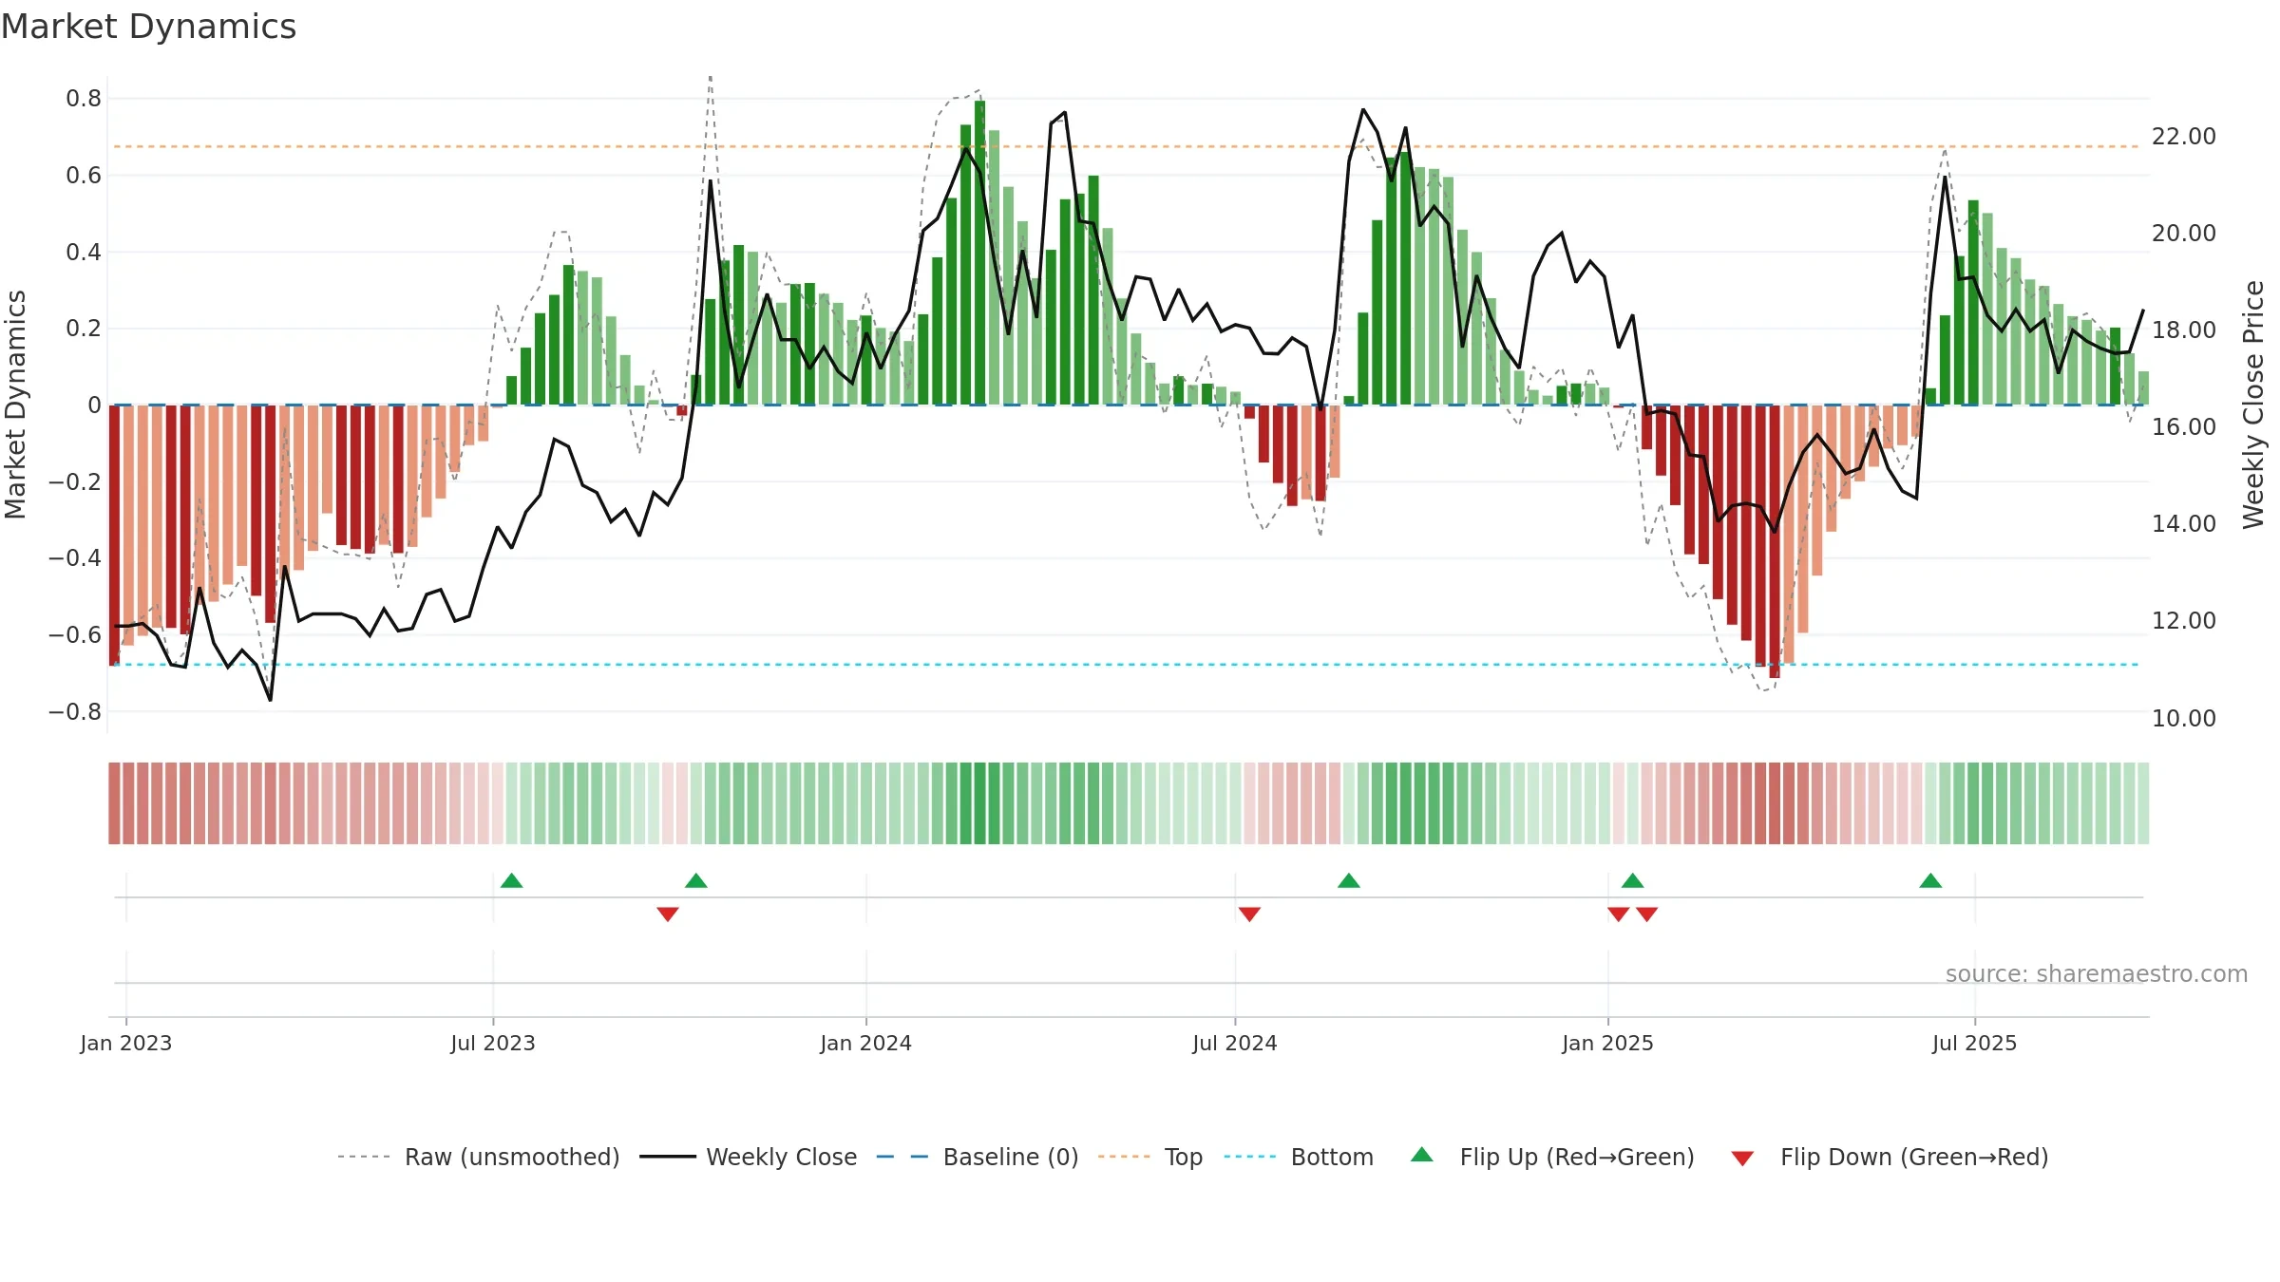Toggle the Flip Up (Red→Green) legend entry
Screen dimensions: 2280x1282
click(x=1553, y=1157)
